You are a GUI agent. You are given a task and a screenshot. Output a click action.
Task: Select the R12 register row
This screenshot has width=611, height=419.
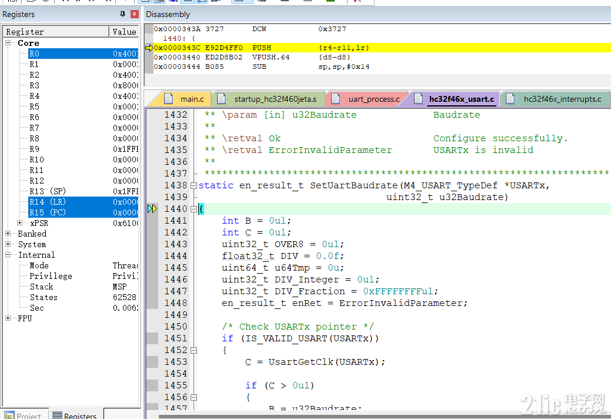pyautogui.click(x=84, y=181)
